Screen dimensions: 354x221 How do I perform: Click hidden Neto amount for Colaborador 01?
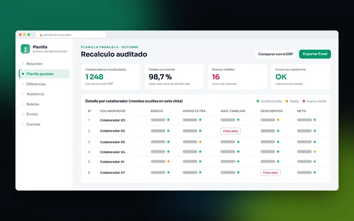[304, 161]
